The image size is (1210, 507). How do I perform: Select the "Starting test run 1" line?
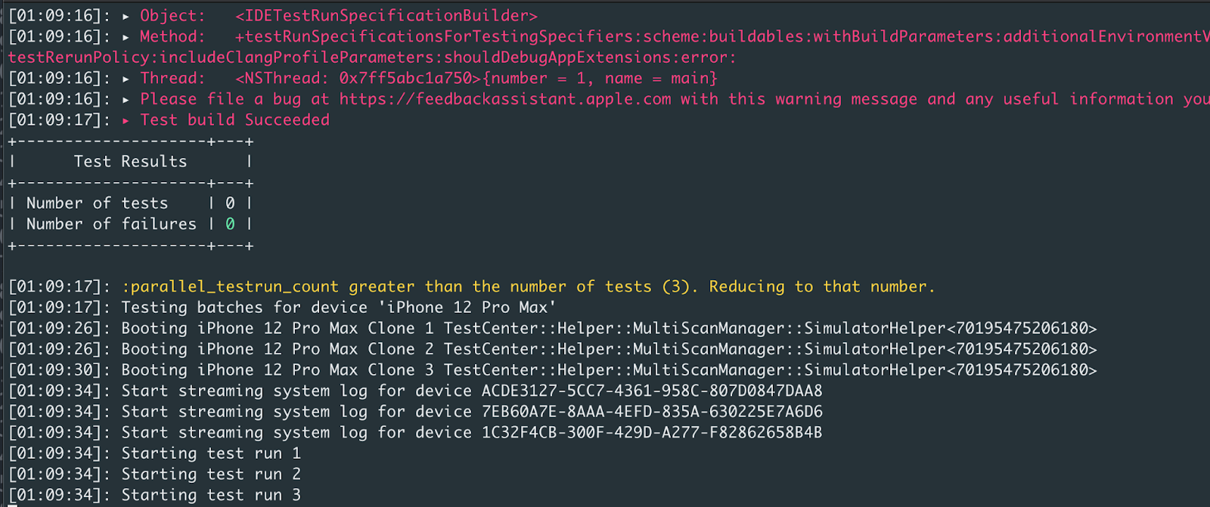[211, 453]
